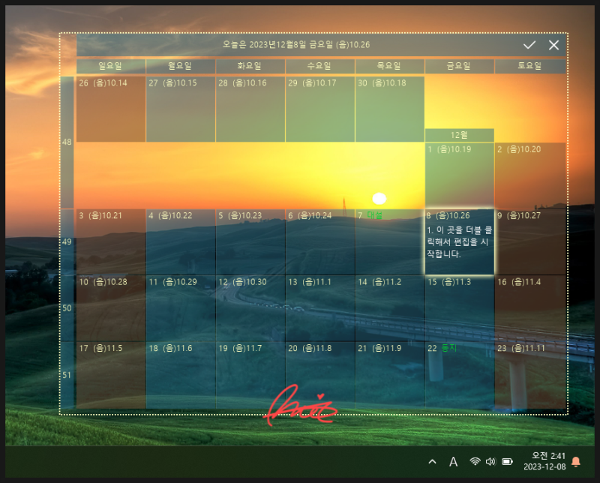Image resolution: width=600 pixels, height=483 pixels.
Task: Select the December 10 cell (음)10.28
Action: (x=111, y=308)
